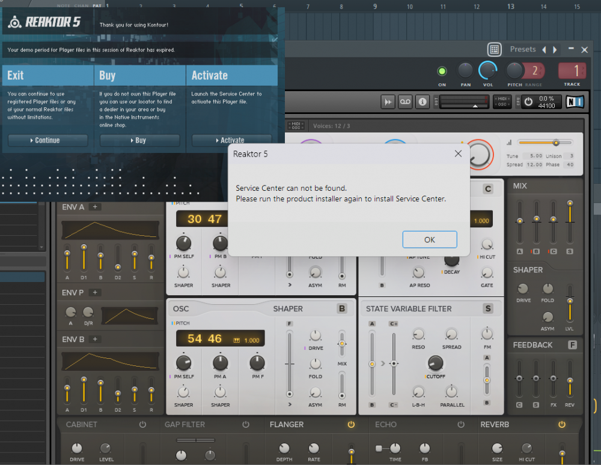Click the Tune value 5.00

pos(536,156)
